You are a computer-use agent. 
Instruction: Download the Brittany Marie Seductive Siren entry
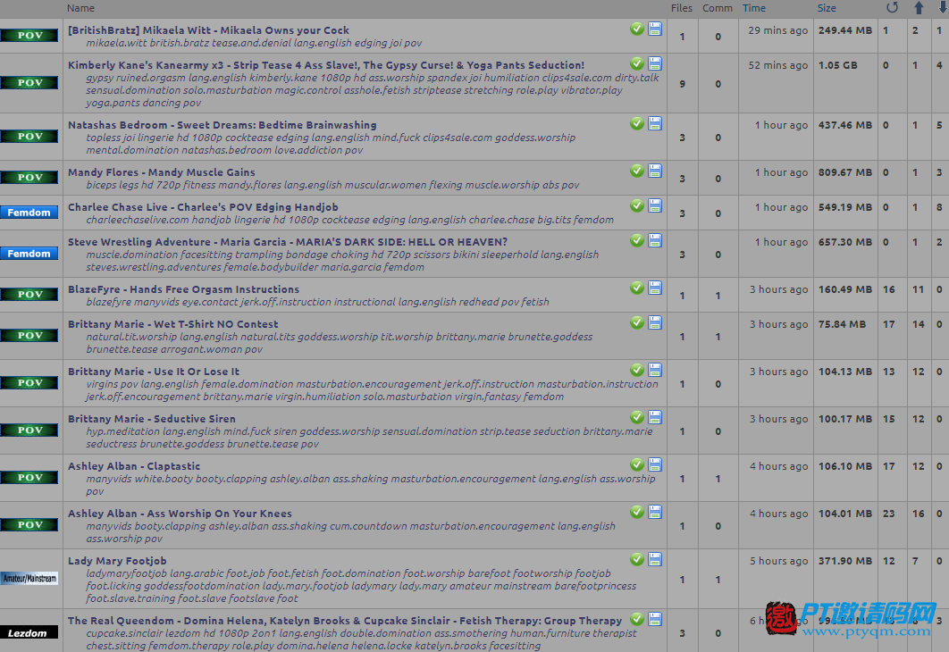[655, 417]
